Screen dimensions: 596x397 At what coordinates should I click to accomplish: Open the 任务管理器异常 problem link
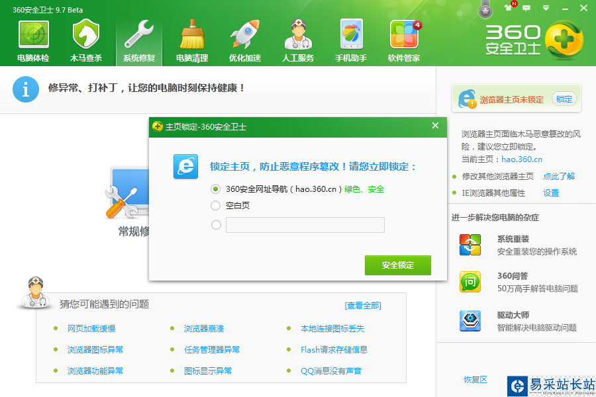(x=212, y=349)
